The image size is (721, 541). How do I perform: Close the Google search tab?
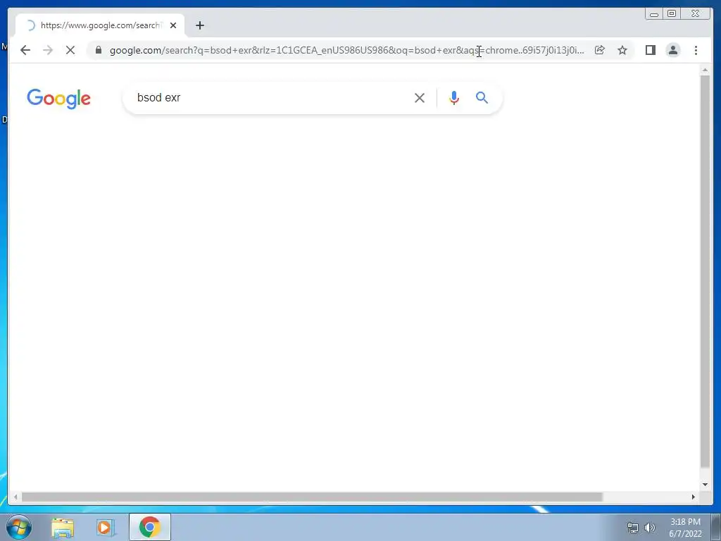(x=173, y=25)
